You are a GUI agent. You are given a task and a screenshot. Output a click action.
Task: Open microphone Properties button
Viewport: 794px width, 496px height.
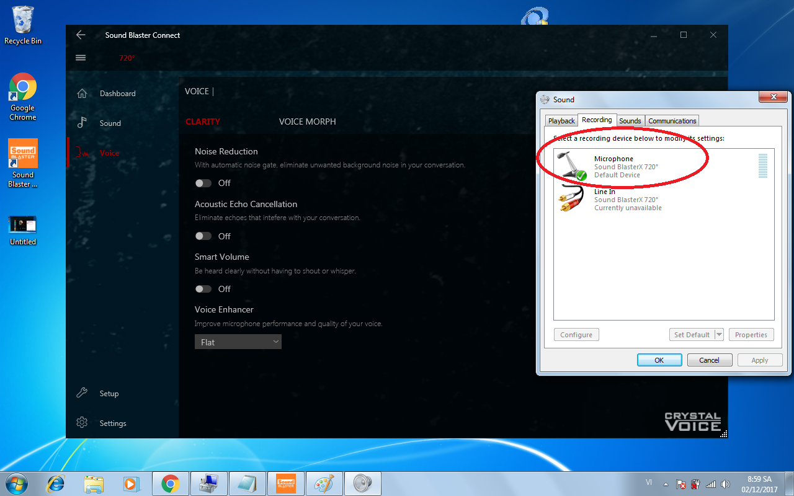[x=751, y=335]
